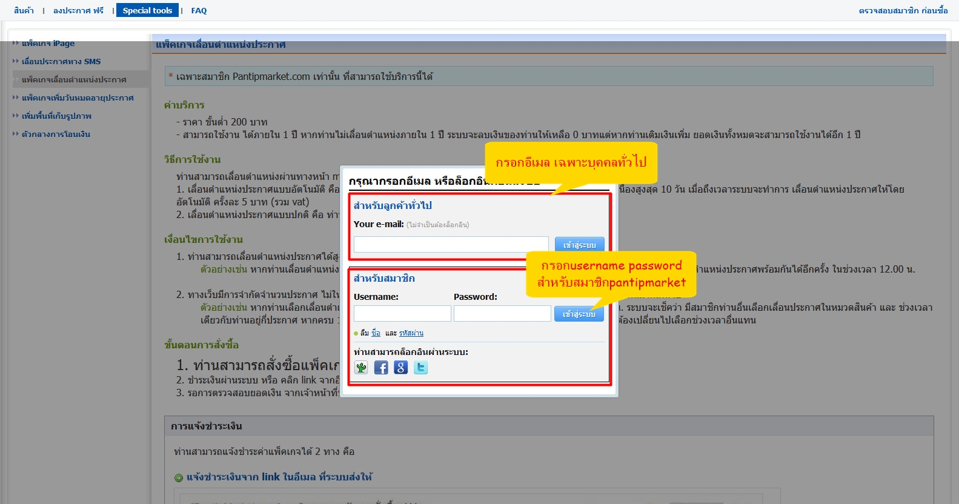Click the สำหรับสมาชิก heading in the dialog
Image resolution: width=959 pixels, height=504 pixels.
pyautogui.click(x=384, y=278)
